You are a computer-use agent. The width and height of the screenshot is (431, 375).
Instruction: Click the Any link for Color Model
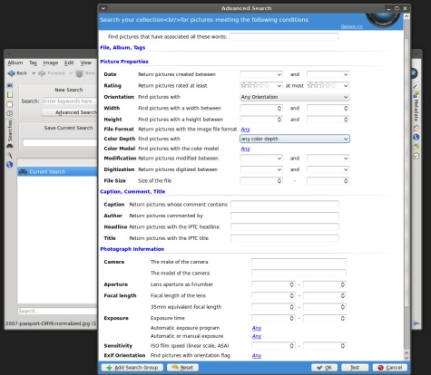click(245, 149)
